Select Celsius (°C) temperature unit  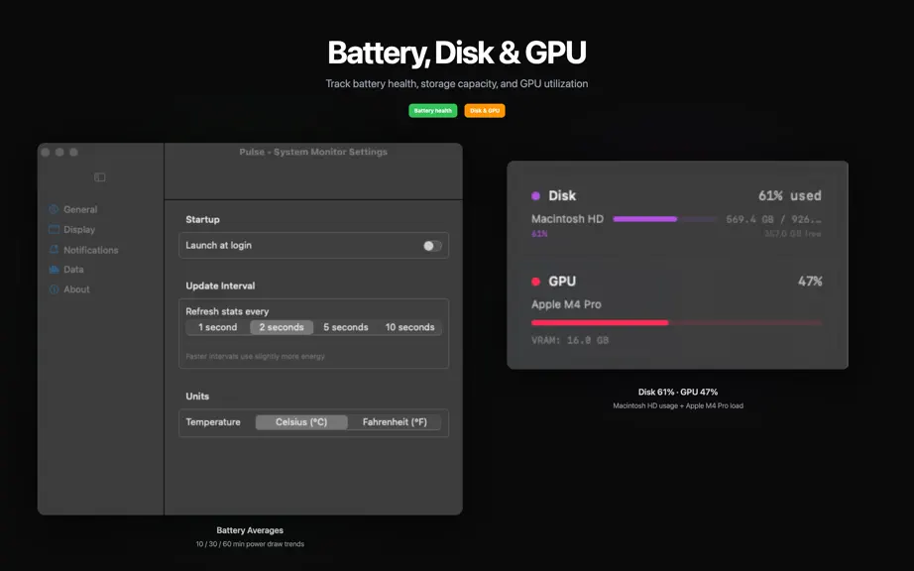[301, 422]
